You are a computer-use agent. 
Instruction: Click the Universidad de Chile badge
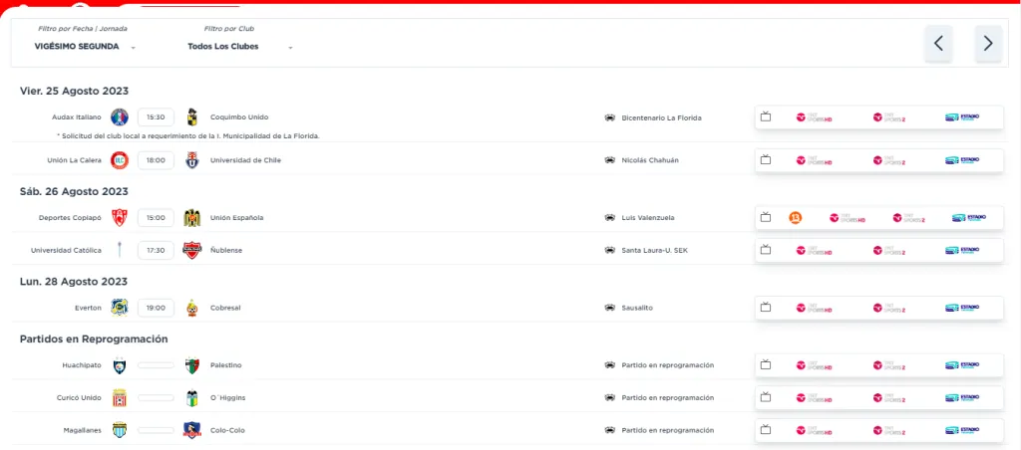point(192,160)
